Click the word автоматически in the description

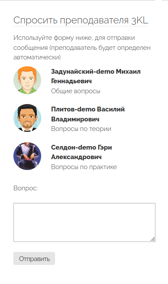[37, 57]
